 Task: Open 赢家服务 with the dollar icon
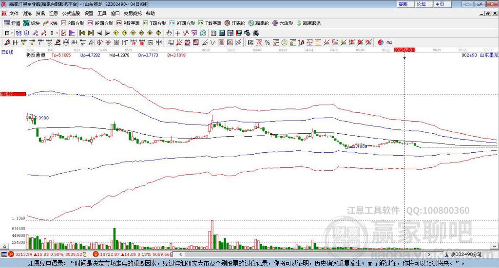coord(308,23)
